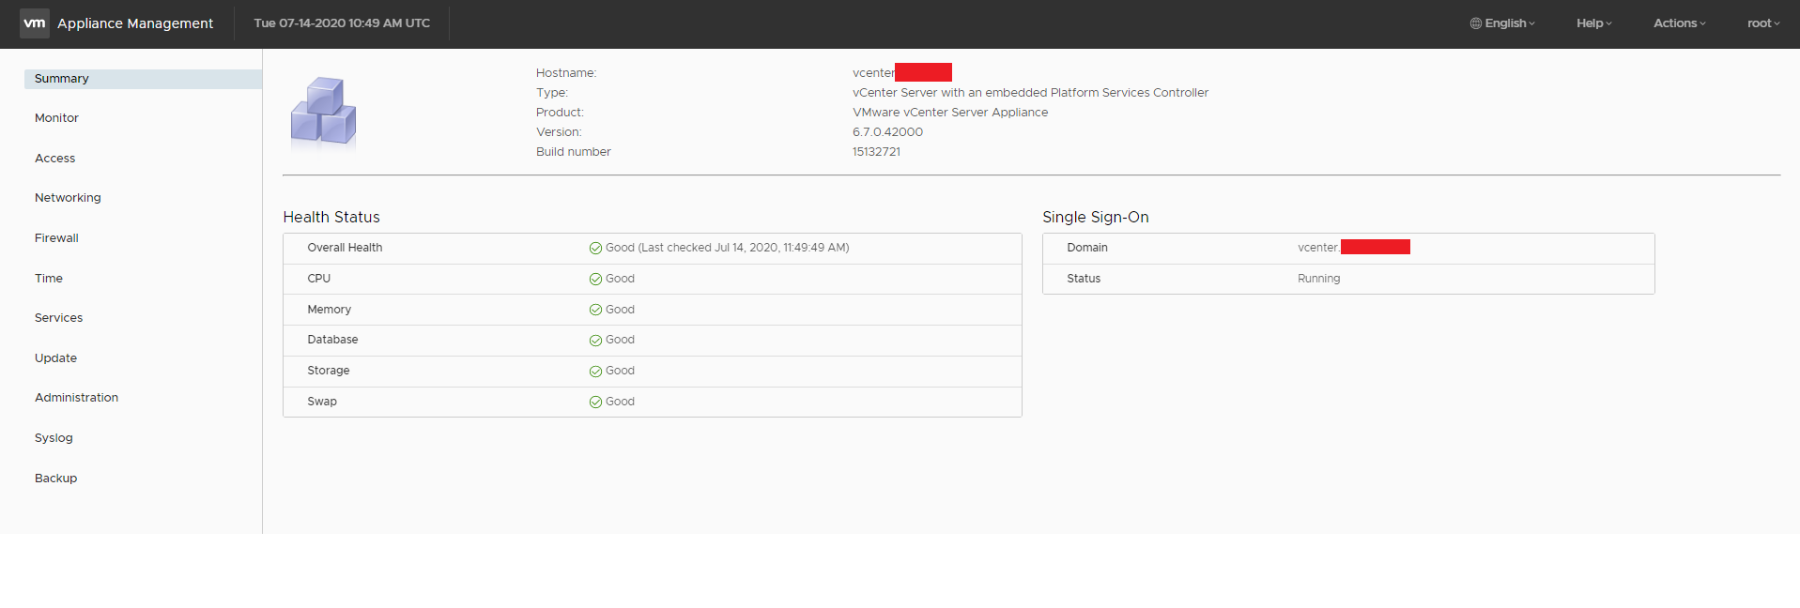Click the Hostname label

pyautogui.click(x=566, y=73)
